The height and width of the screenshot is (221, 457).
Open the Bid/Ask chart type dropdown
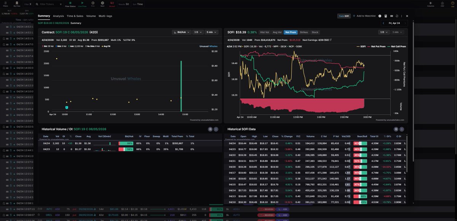click(x=181, y=32)
